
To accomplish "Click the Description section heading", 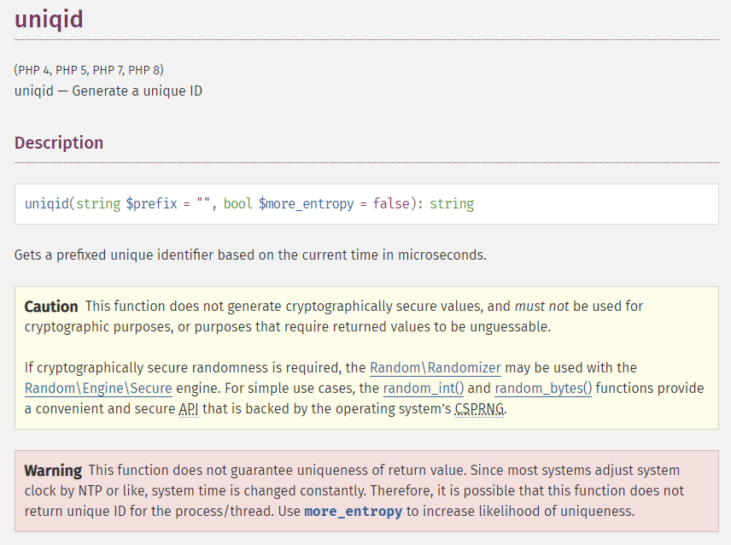I will click(x=59, y=143).
